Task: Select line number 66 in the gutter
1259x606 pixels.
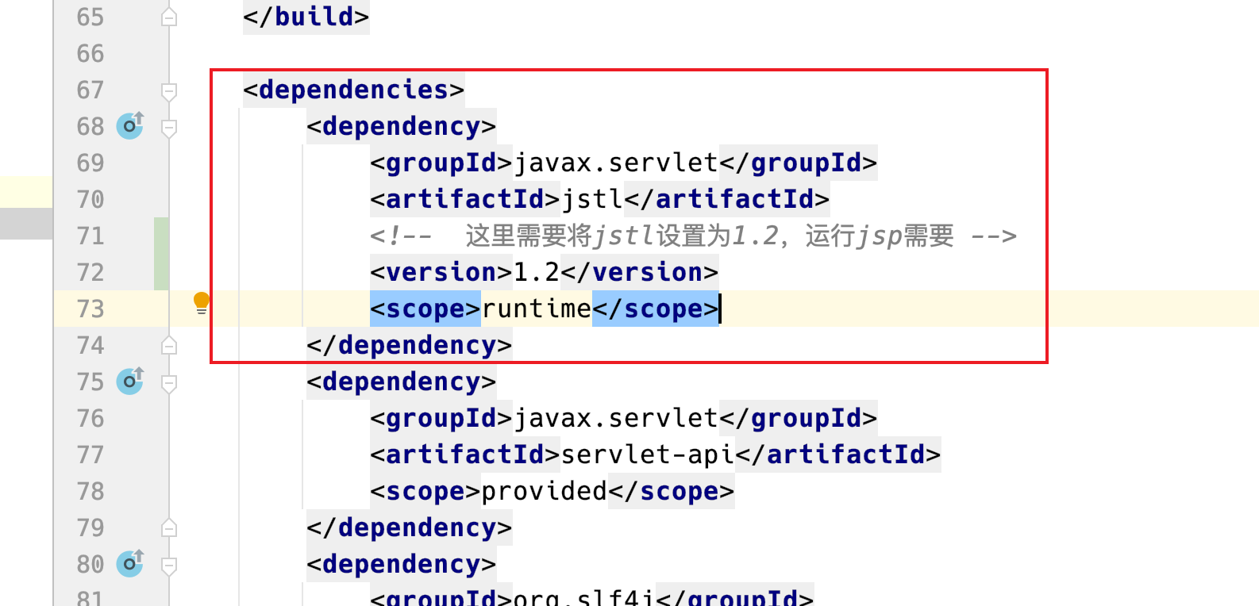Action: tap(90, 53)
